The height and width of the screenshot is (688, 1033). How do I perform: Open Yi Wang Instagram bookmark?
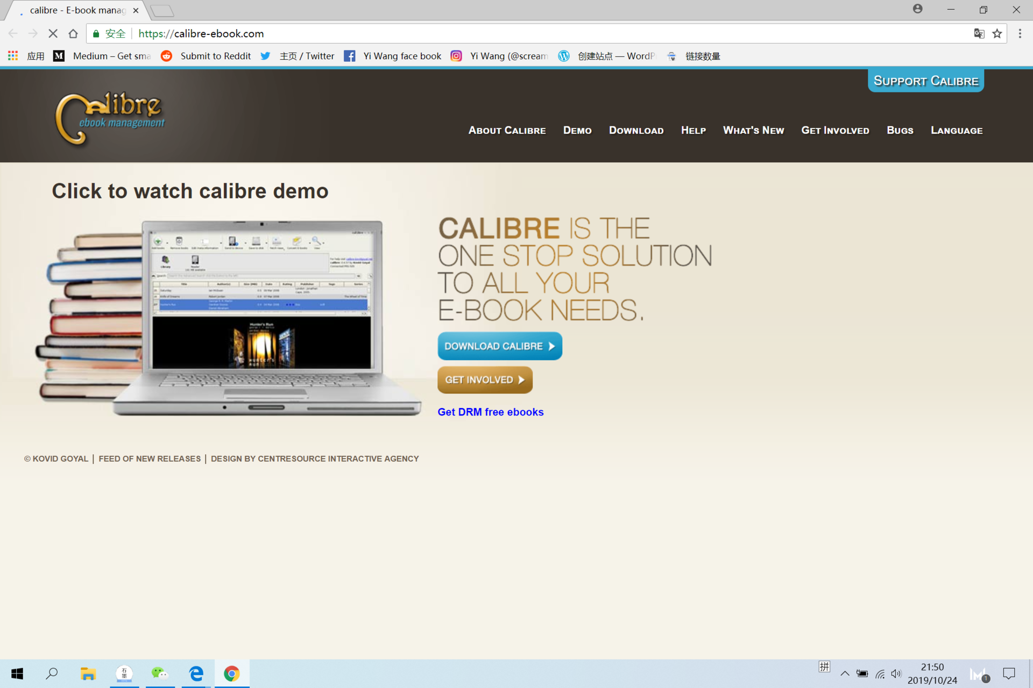pyautogui.click(x=500, y=56)
